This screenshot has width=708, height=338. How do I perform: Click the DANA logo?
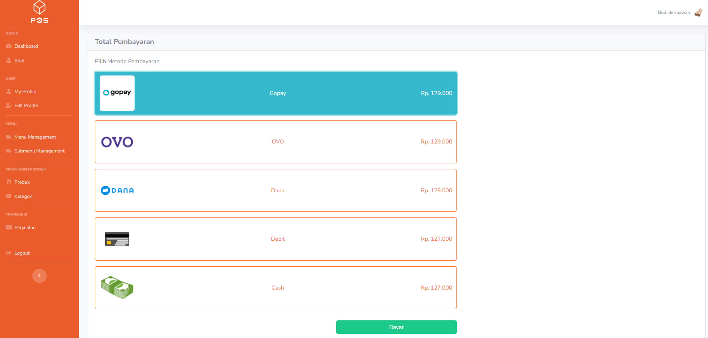(117, 190)
